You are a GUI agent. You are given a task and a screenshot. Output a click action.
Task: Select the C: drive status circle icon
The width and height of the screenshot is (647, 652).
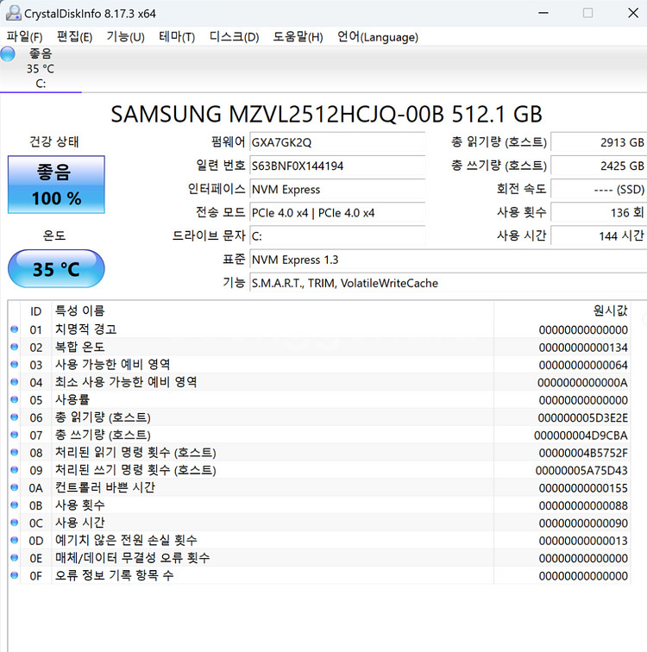8,54
